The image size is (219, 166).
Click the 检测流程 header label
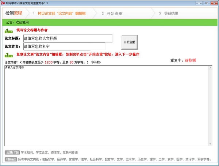coord(14,13)
